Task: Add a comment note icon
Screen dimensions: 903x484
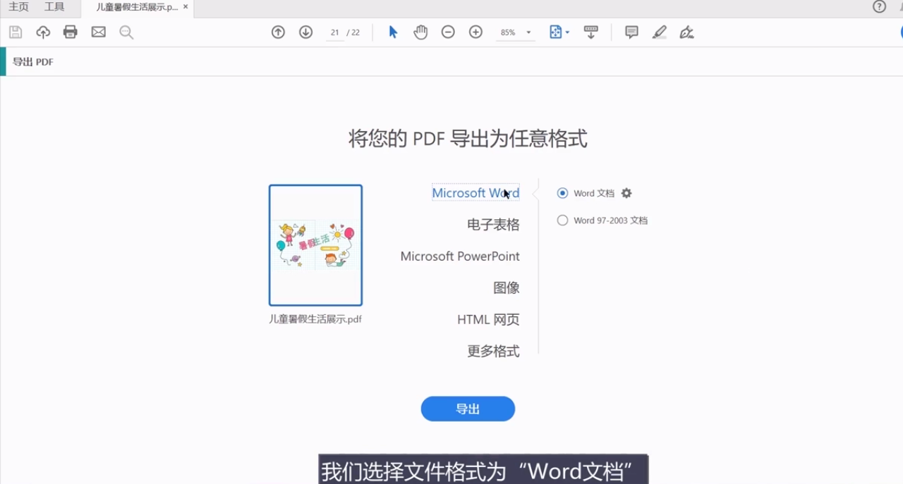Action: point(631,32)
